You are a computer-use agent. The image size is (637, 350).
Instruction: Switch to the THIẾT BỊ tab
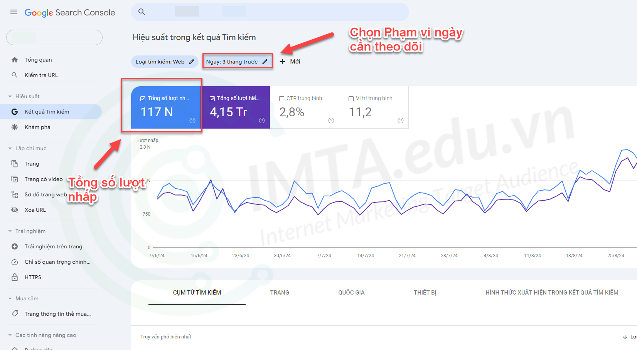(x=425, y=293)
